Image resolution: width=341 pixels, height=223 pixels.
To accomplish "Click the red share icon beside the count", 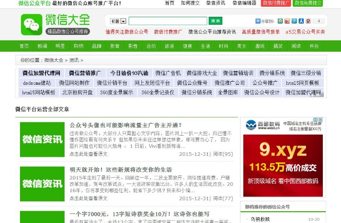I will 308,21.
